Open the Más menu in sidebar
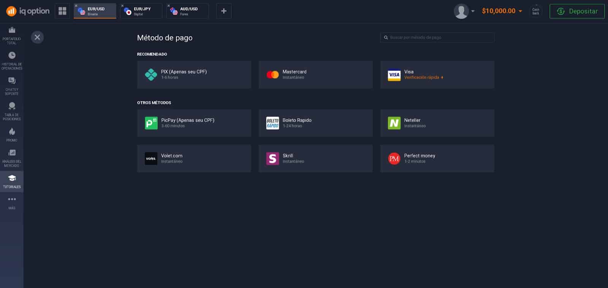The height and width of the screenshot is (288, 608). coord(12,203)
